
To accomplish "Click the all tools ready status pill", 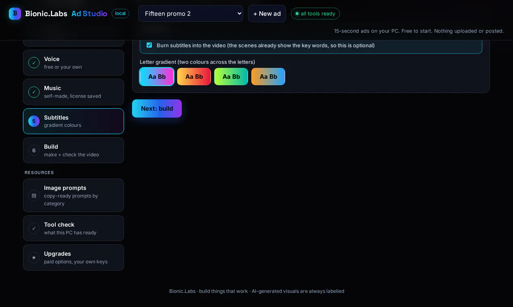I will (x=315, y=14).
